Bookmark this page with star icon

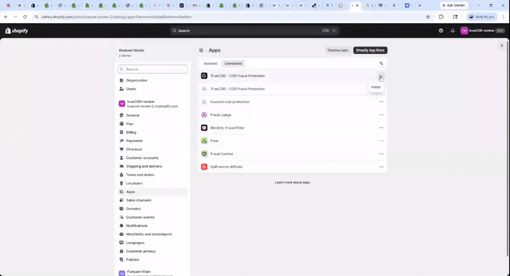428,17
